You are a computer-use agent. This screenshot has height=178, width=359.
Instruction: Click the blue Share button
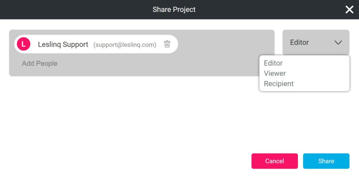tap(326, 161)
